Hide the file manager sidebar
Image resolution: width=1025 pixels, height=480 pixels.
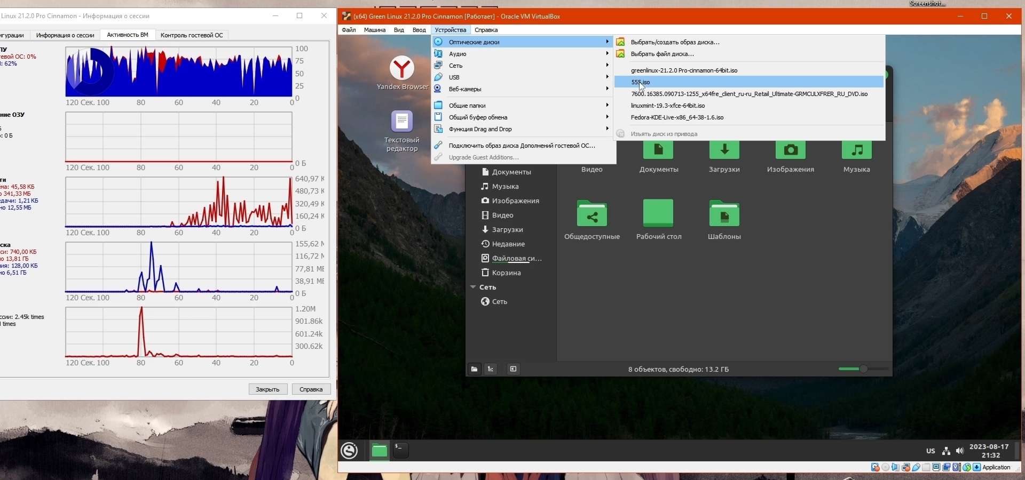pos(513,369)
